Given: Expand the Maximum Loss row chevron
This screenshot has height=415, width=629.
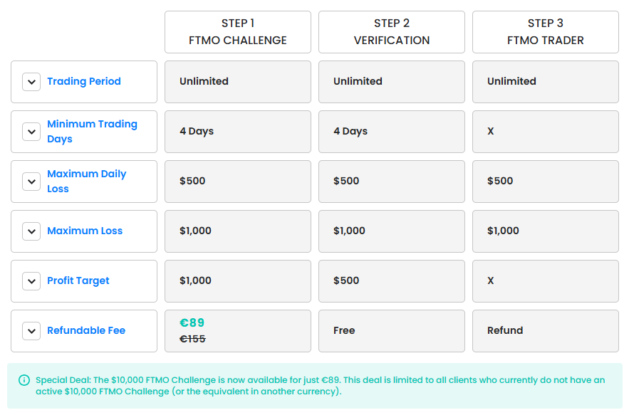Looking at the screenshot, I should (31, 231).
